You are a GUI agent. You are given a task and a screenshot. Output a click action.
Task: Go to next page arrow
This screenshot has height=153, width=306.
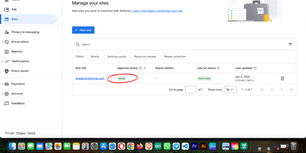coord(281,90)
